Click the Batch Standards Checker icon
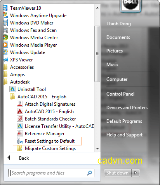160x185 pixels. tap(20, 119)
